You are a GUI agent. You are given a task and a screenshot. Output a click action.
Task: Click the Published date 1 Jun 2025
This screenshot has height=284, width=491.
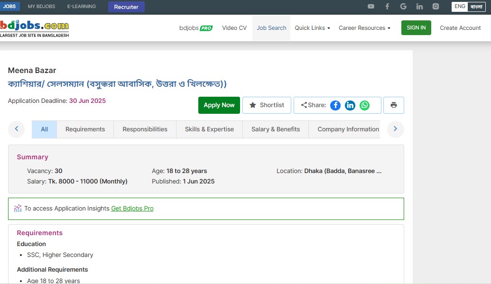click(198, 181)
